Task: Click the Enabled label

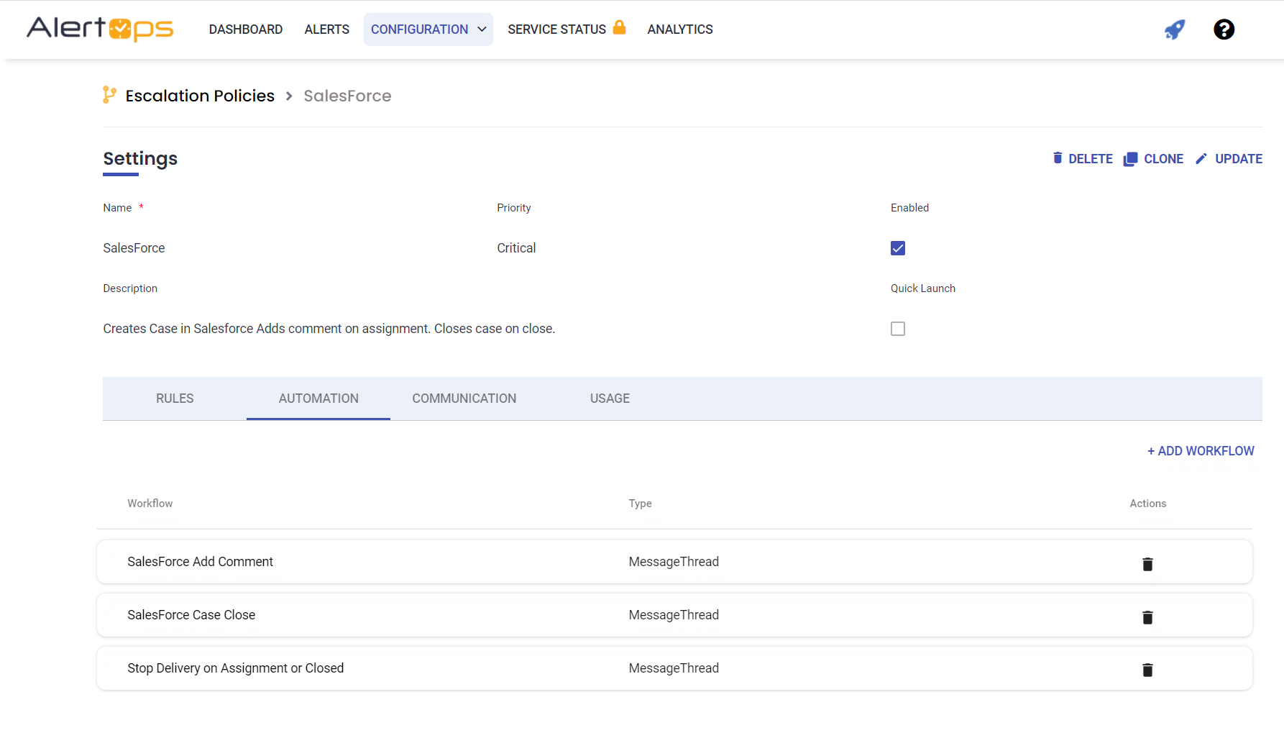Action: (909, 208)
